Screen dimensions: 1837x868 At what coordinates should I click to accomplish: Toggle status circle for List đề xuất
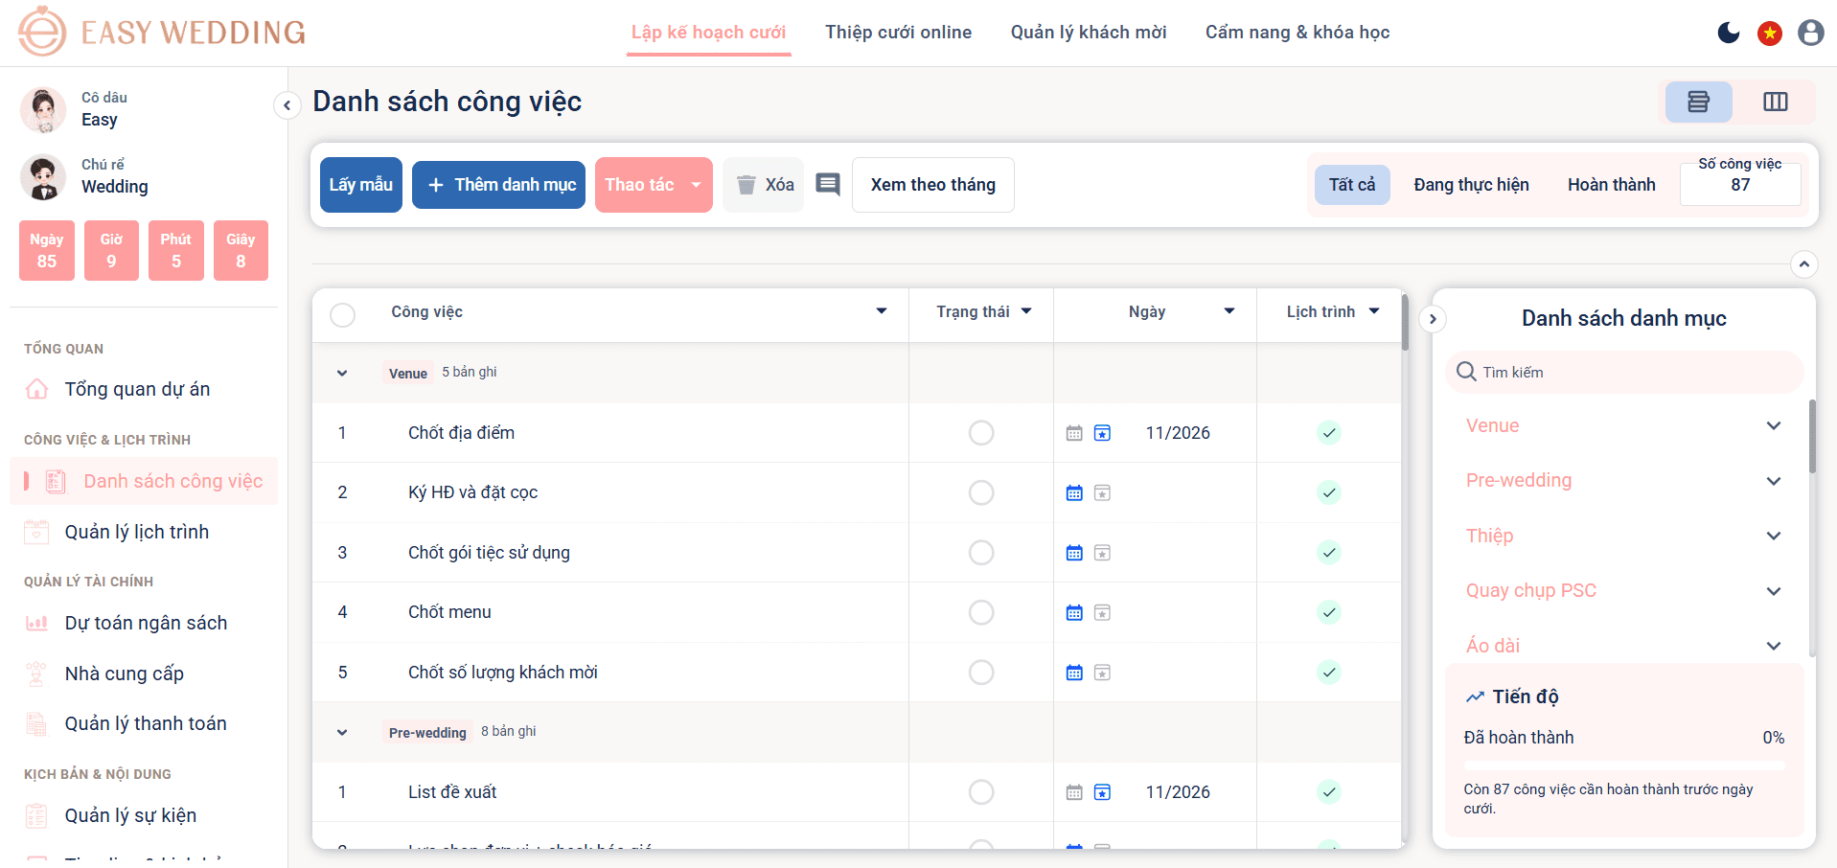coord(981,792)
